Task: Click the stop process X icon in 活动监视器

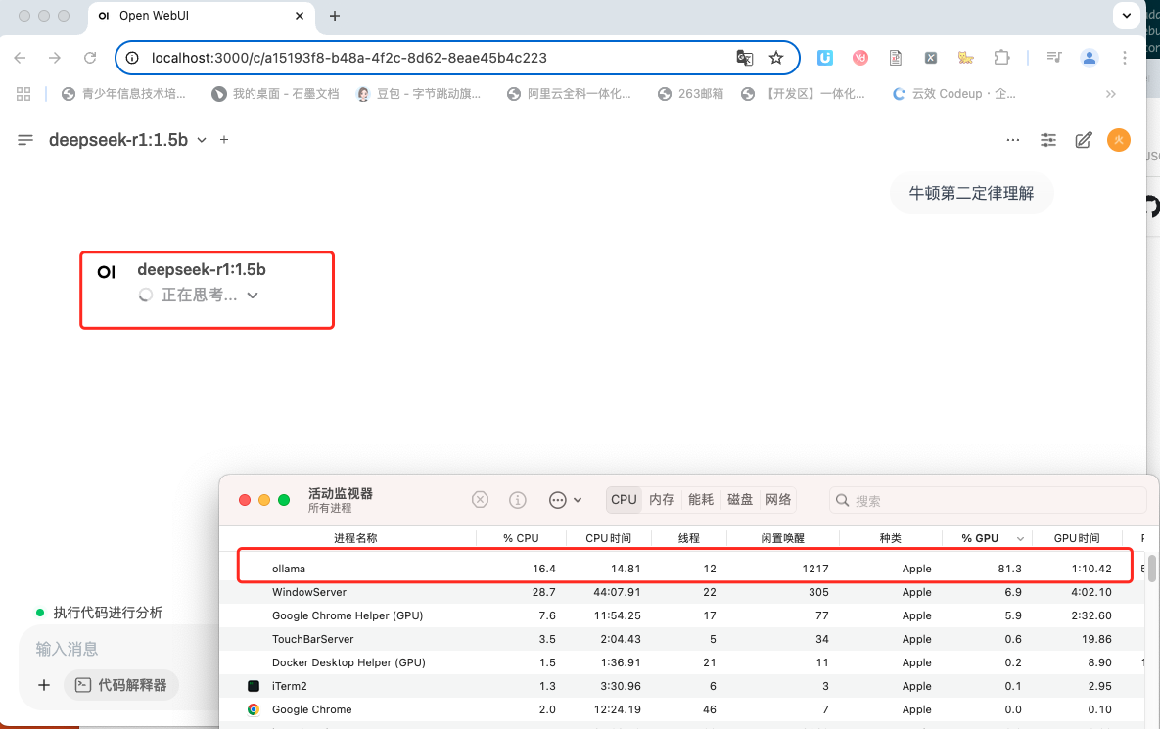Action: (480, 499)
